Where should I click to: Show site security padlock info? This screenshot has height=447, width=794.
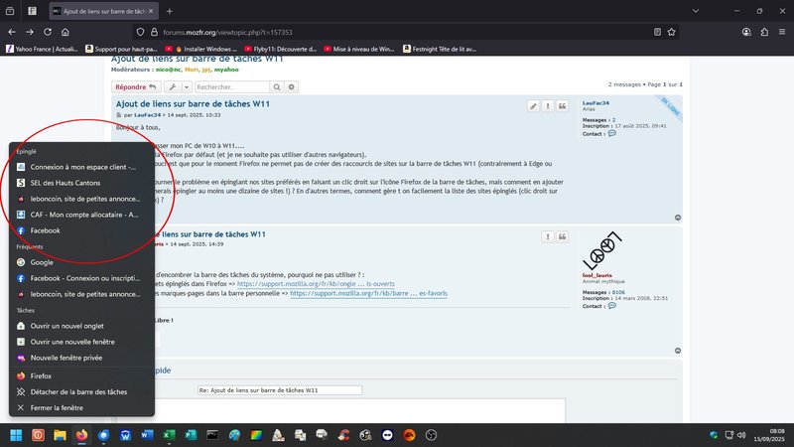154,32
